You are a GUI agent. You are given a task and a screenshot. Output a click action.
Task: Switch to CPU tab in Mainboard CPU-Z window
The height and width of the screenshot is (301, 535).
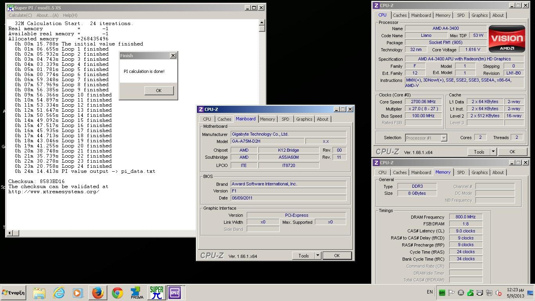(207, 119)
